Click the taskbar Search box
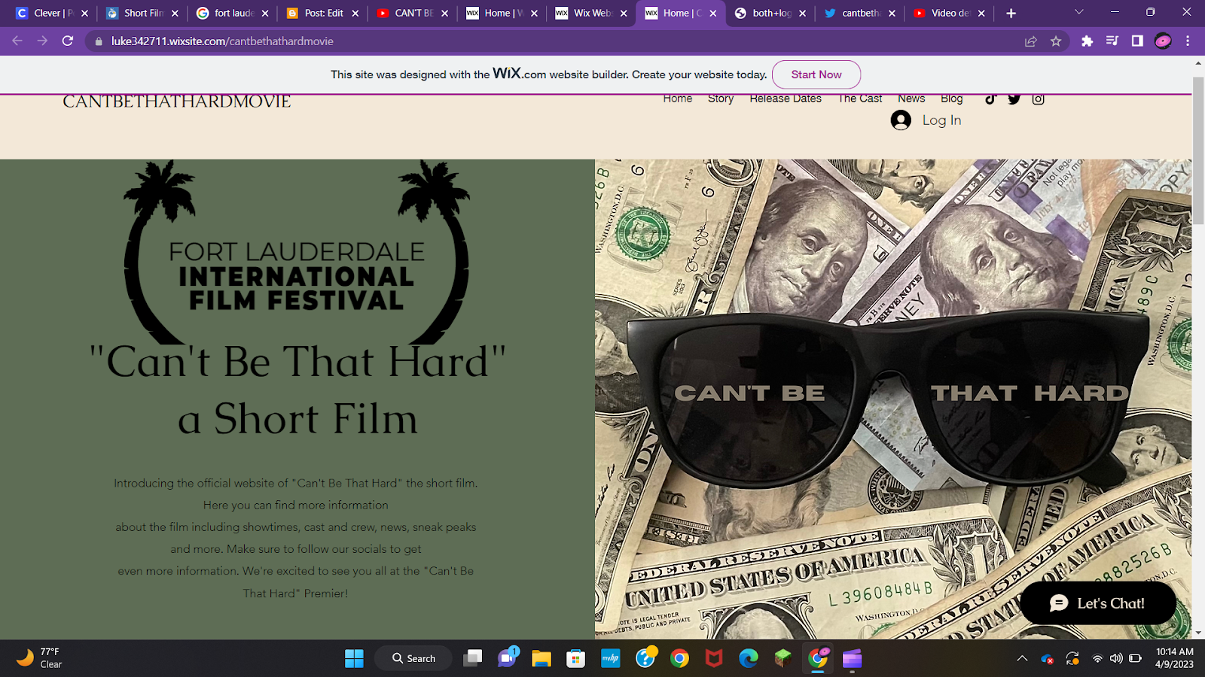1205x677 pixels. 413,658
